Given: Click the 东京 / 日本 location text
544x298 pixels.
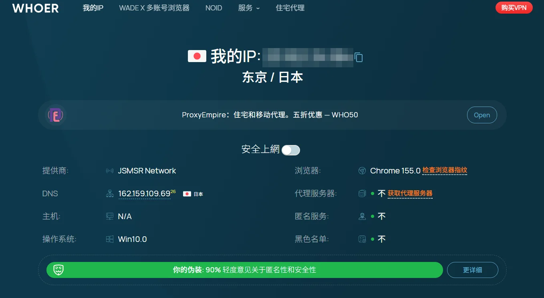Looking at the screenshot, I should coord(272,77).
